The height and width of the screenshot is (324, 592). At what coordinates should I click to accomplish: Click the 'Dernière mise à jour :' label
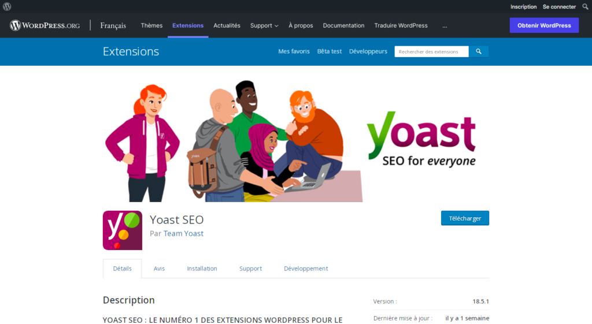403,318
